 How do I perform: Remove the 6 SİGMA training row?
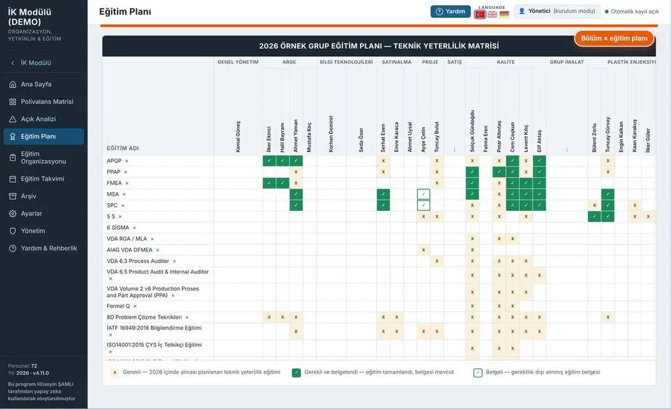click(134, 228)
